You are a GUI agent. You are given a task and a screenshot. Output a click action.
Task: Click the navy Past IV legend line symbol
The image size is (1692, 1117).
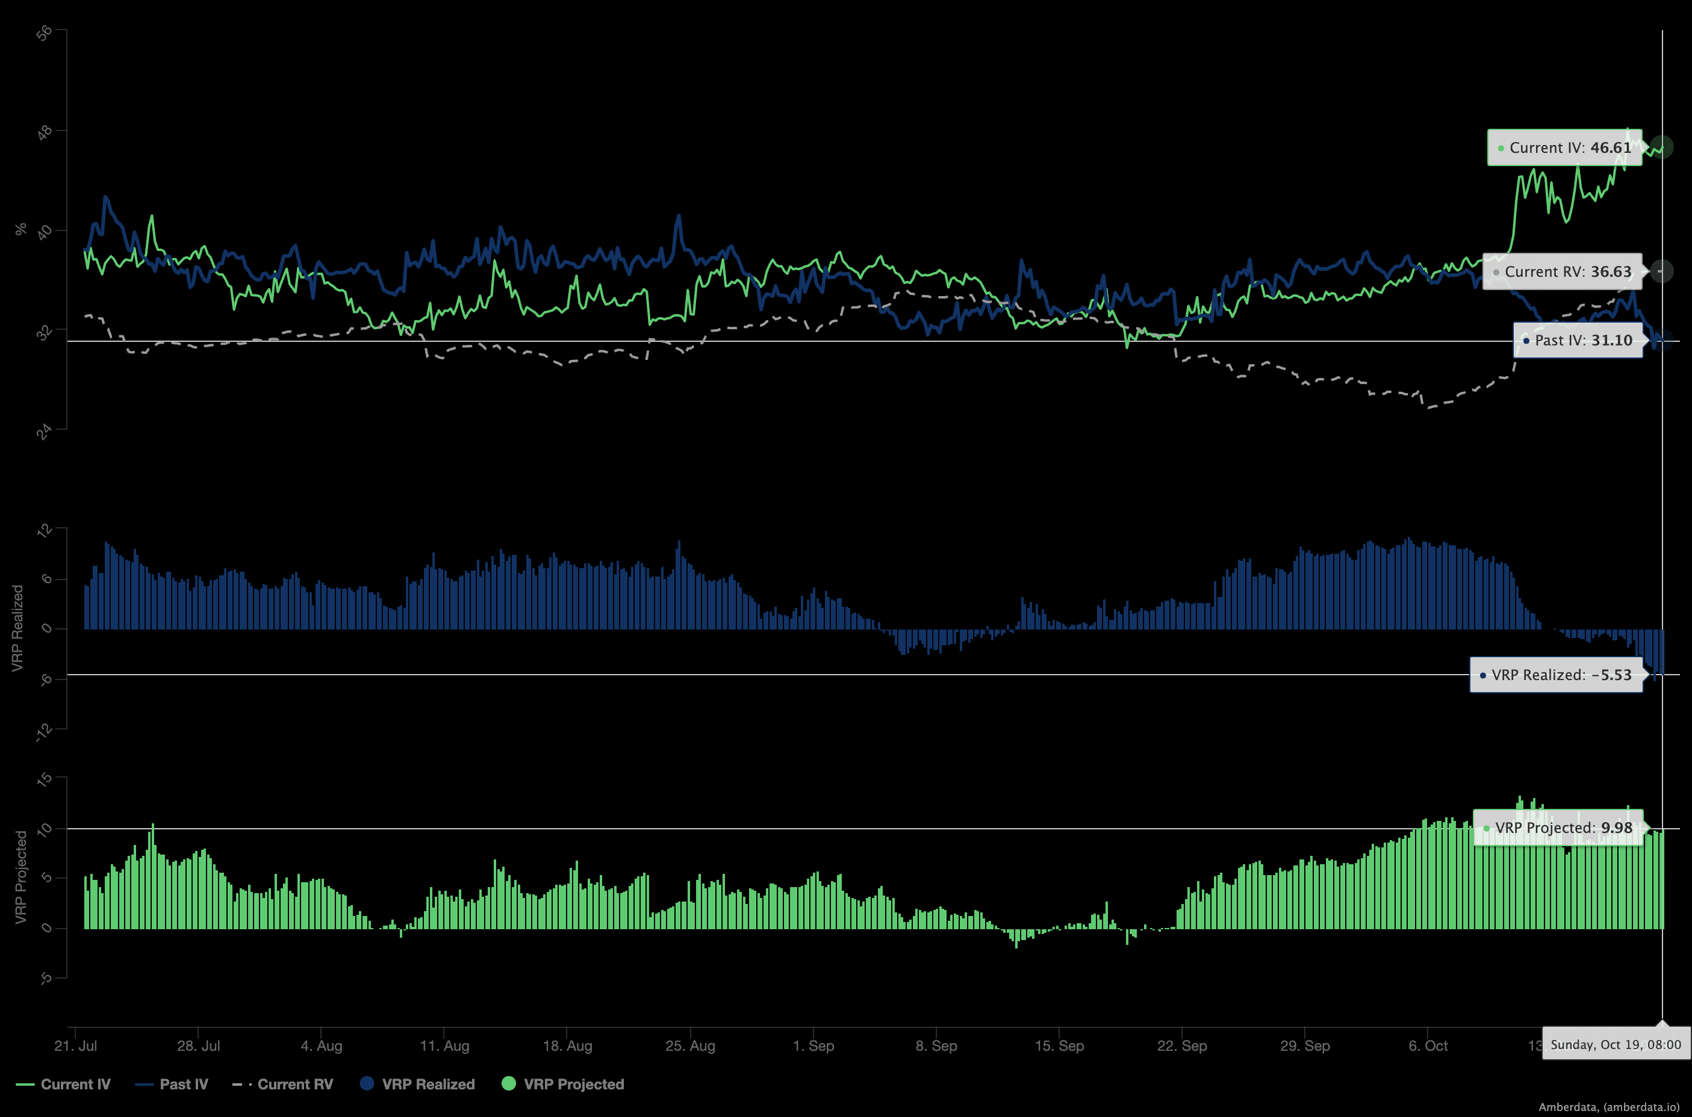143,1085
